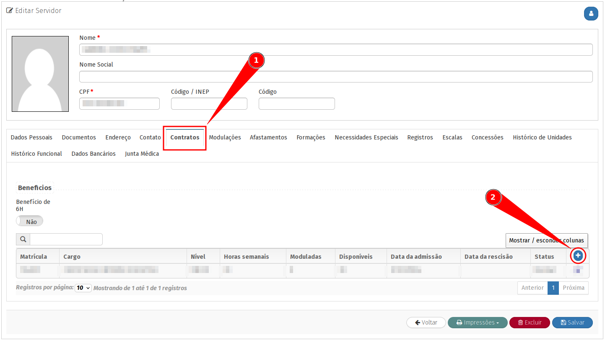605x340 pixels.
Task: Click the Nome Social input field
Action: pos(335,77)
